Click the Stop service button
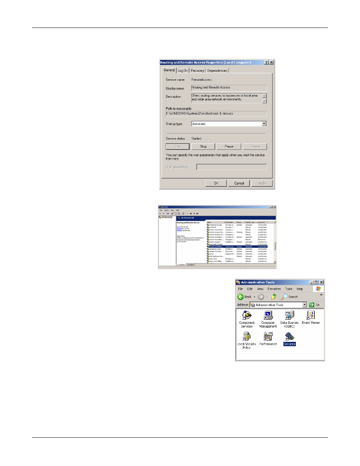 (x=203, y=146)
